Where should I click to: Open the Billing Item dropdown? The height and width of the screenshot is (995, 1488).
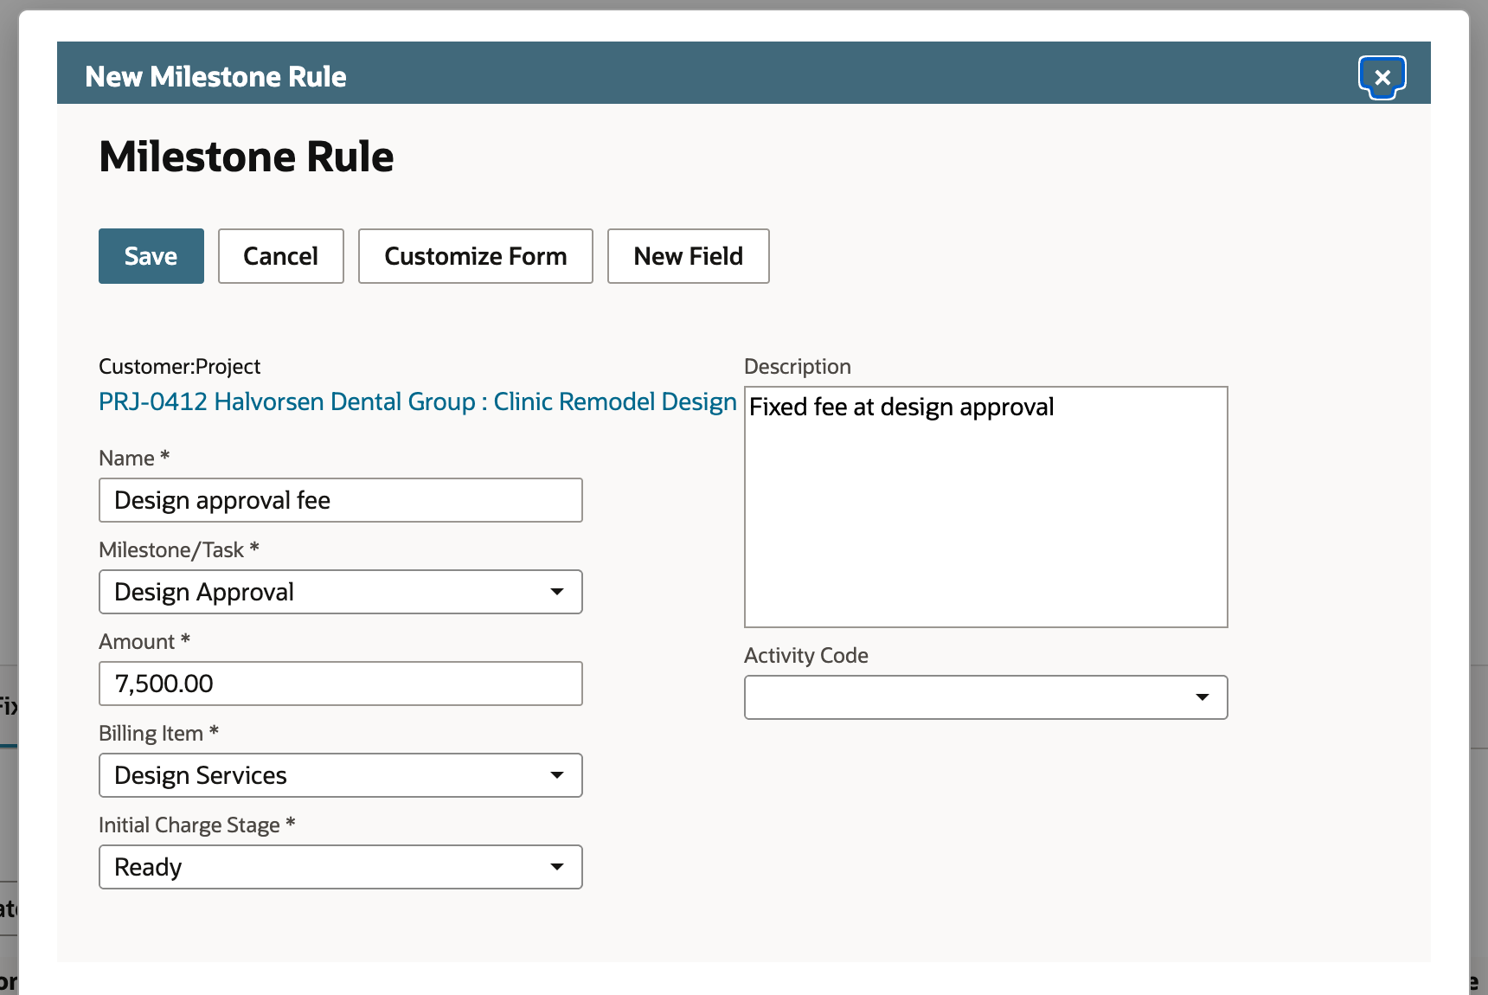click(x=341, y=775)
